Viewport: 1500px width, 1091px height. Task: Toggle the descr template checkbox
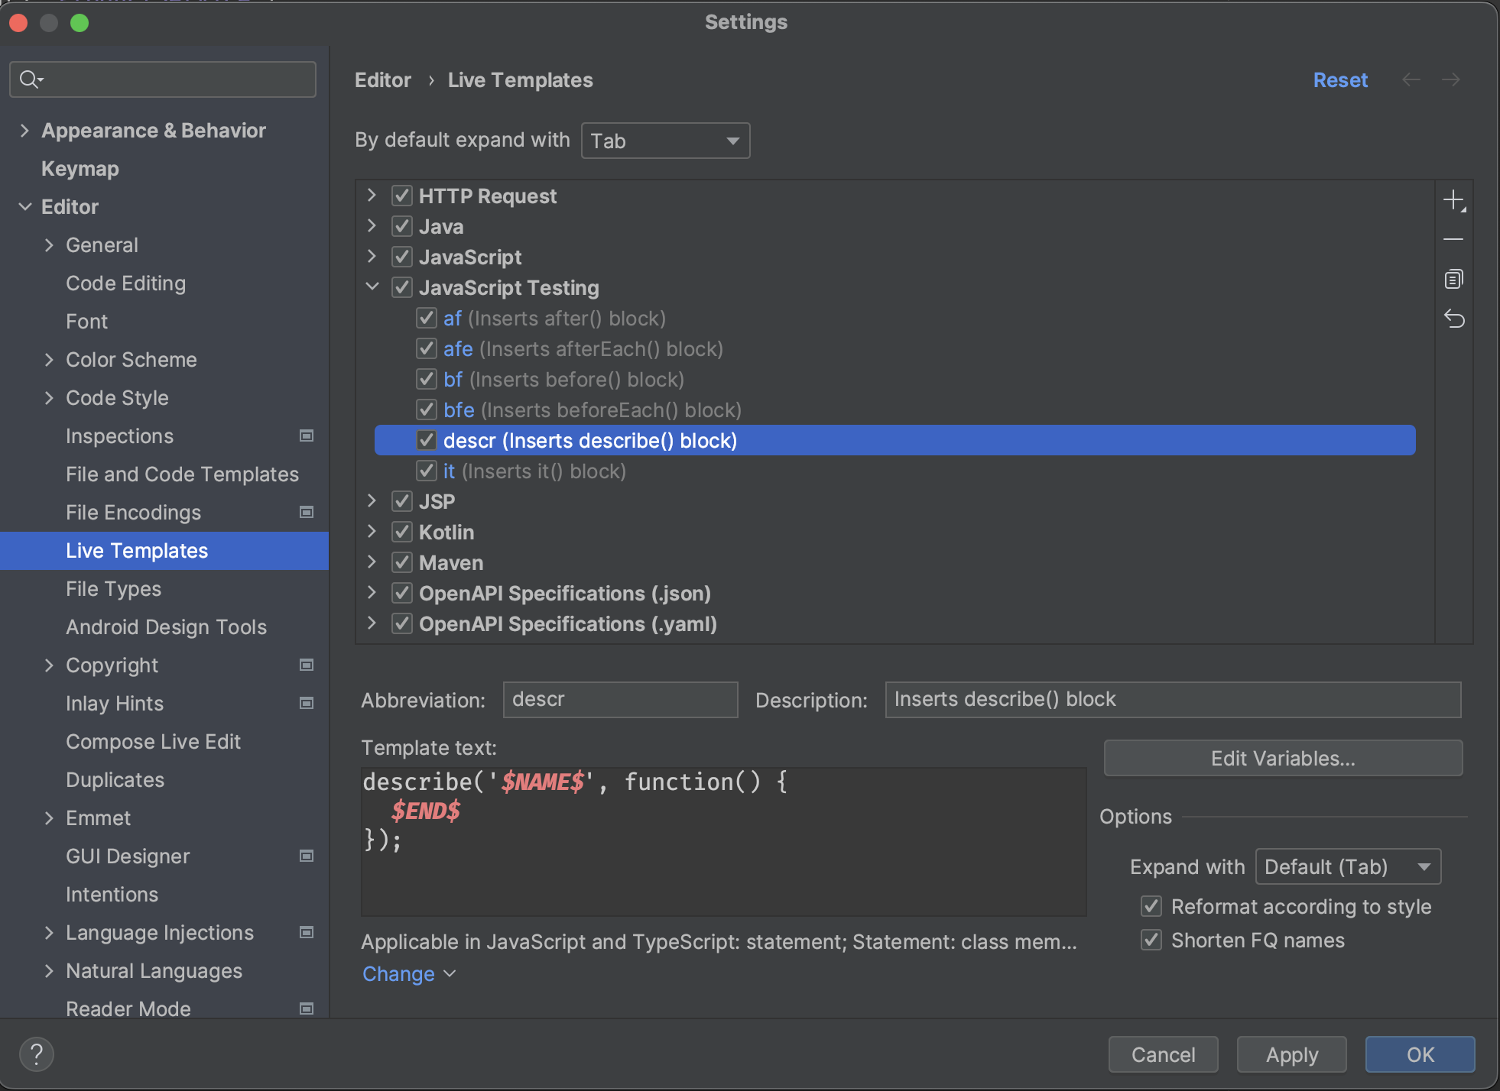click(x=427, y=440)
